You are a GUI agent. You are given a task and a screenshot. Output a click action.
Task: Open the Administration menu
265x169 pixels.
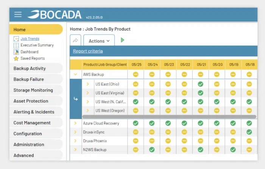tap(36, 144)
